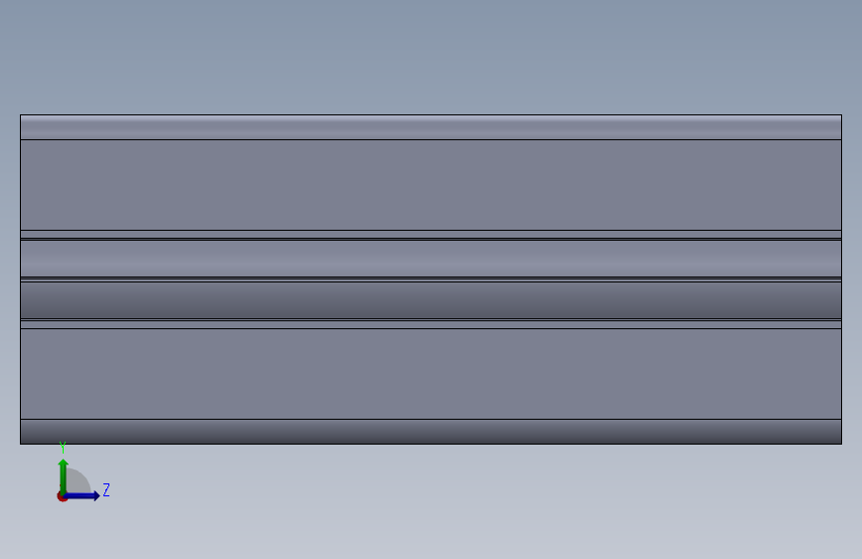Click empty background above the model

coord(431,55)
